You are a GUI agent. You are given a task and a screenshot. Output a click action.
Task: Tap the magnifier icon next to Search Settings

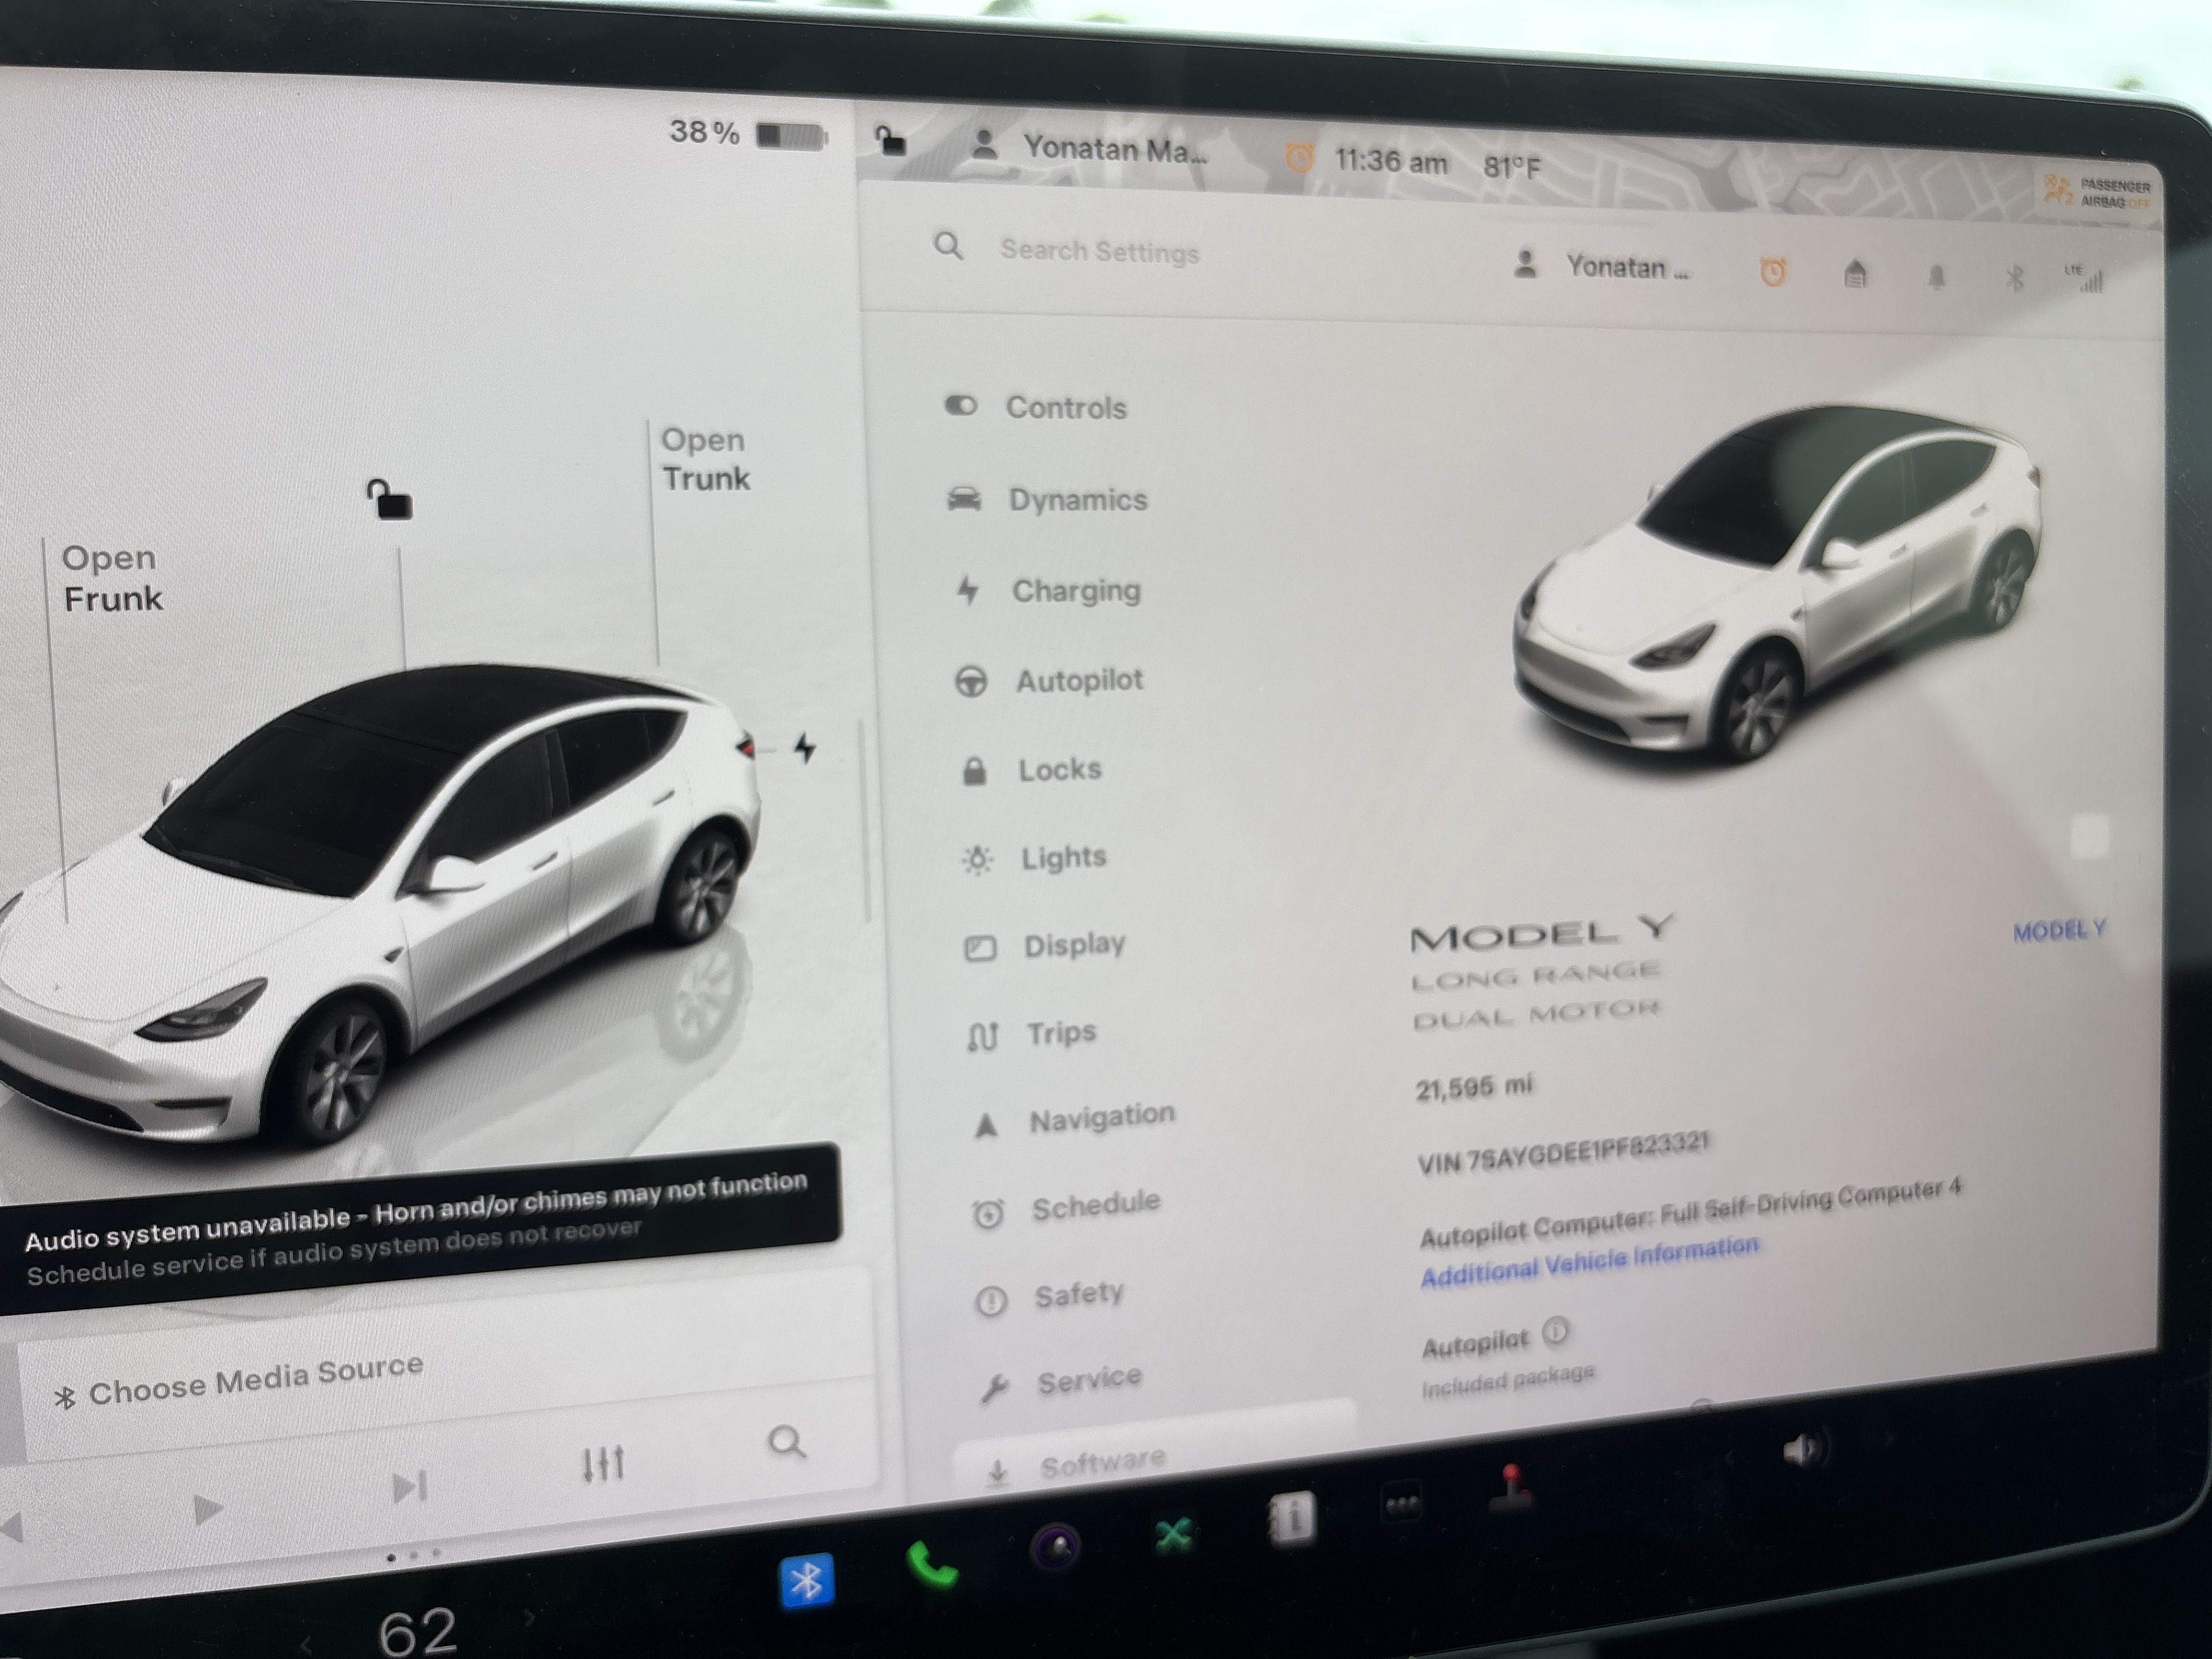coord(948,245)
